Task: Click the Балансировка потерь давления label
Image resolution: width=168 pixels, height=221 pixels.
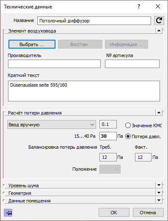Action: point(63,147)
